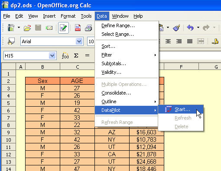Click the age 19 cell
Viewport: 221px width, 171px height.
77,103
